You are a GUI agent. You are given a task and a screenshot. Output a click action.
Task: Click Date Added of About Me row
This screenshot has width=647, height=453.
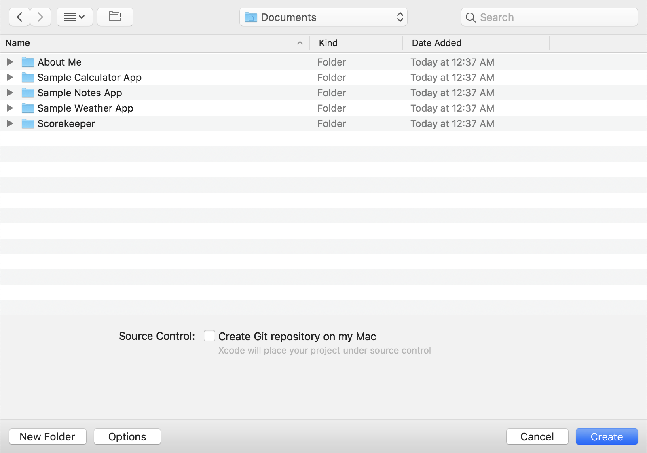pyautogui.click(x=452, y=62)
